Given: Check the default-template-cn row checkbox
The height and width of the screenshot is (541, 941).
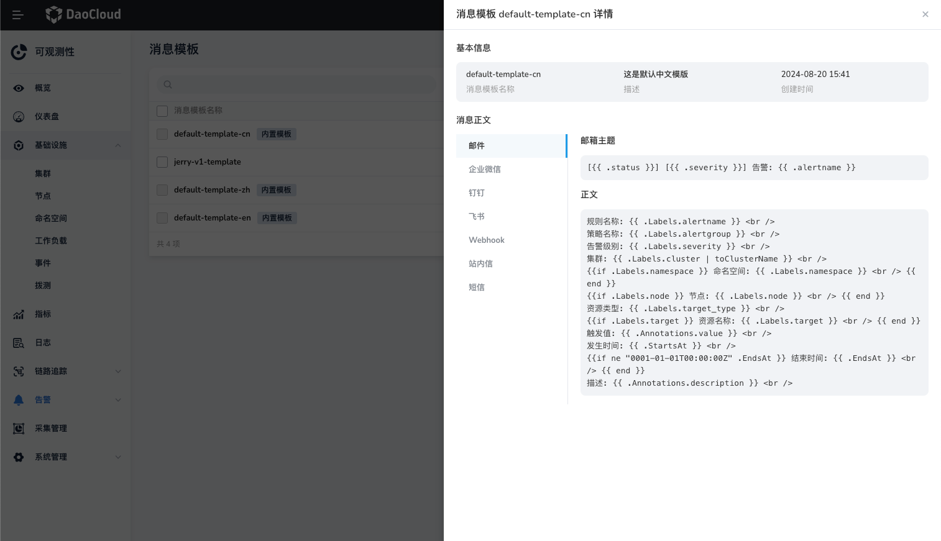Looking at the screenshot, I should click(162, 134).
